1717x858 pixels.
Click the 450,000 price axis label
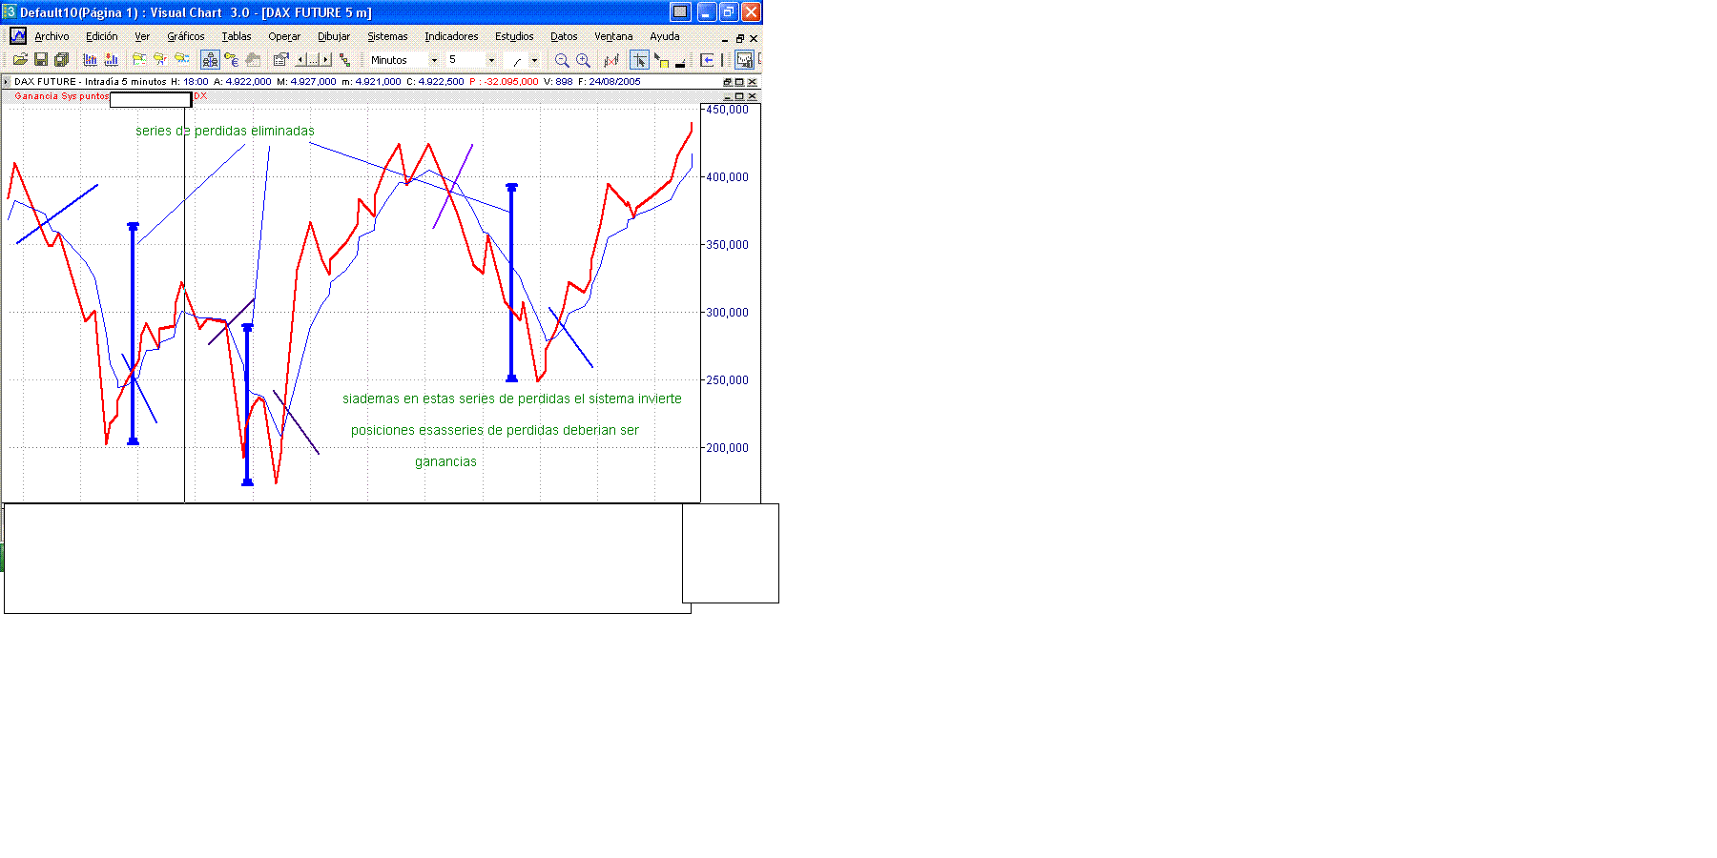727,110
